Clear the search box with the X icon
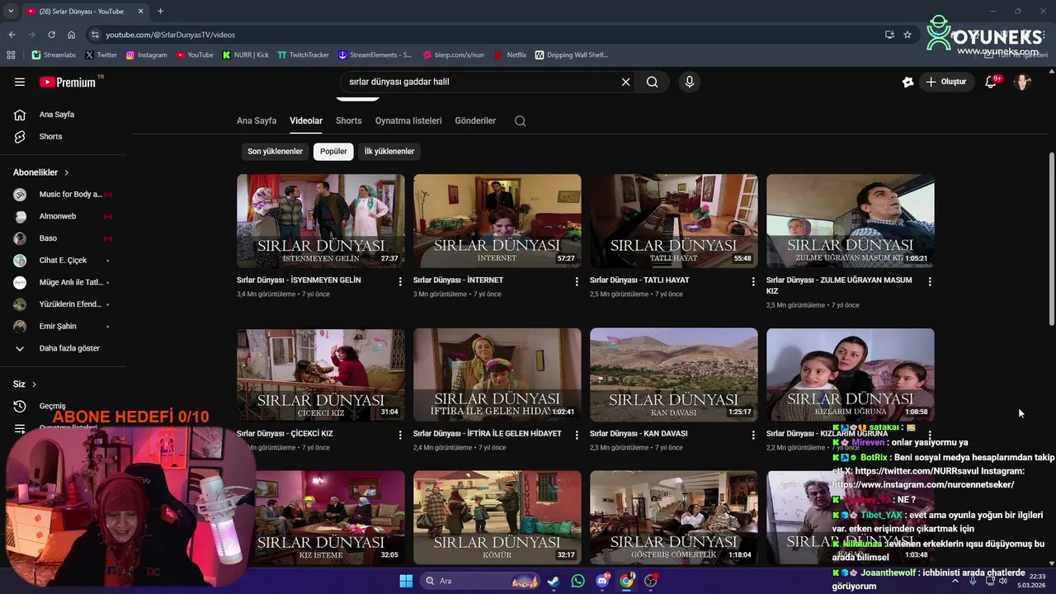This screenshot has width=1056, height=594. (625, 82)
